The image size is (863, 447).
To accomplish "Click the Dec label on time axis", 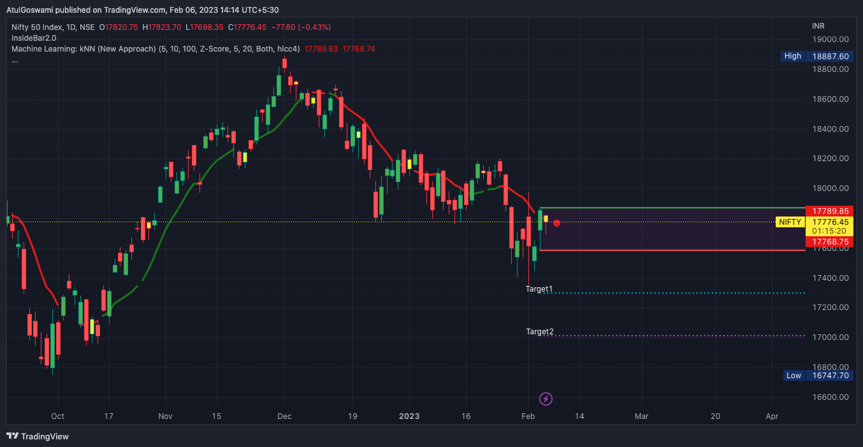I will coord(284,416).
